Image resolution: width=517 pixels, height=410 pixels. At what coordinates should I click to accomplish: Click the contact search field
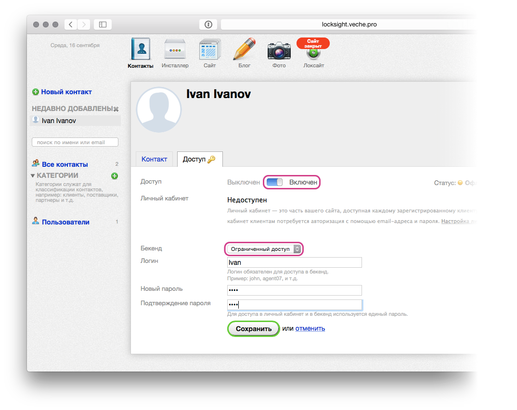(x=75, y=142)
